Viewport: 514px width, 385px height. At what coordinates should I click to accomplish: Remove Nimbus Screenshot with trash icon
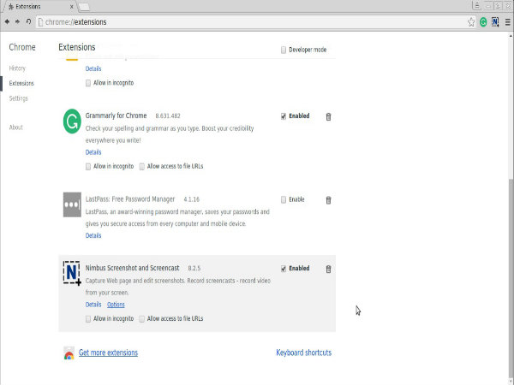click(x=328, y=269)
